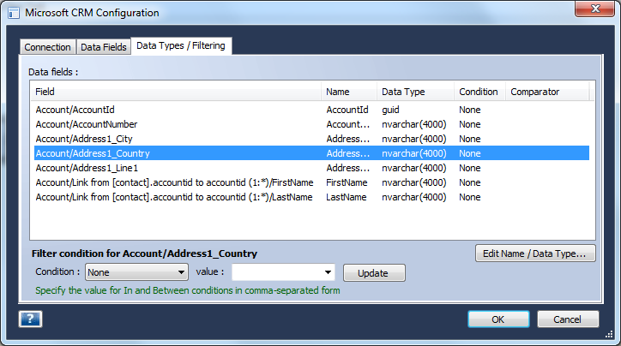Click the Update button
Viewport: 621px width, 346px height.
[x=374, y=273]
